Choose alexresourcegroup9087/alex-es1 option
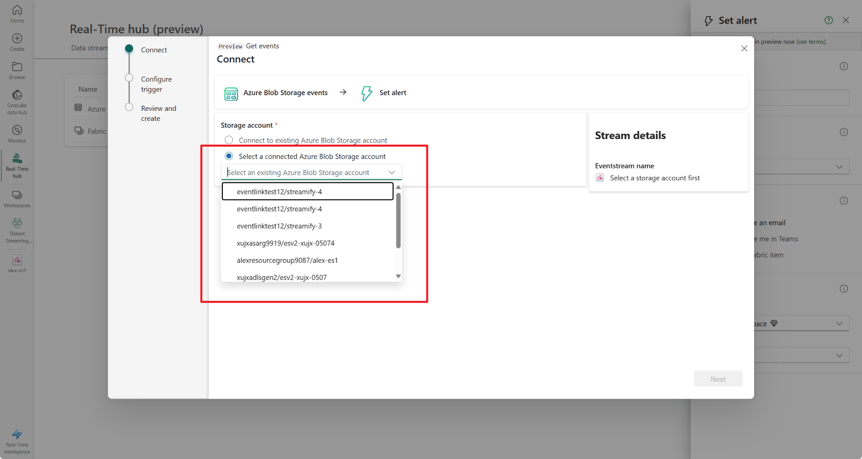Viewport: 862px width, 459px height. [x=307, y=260]
